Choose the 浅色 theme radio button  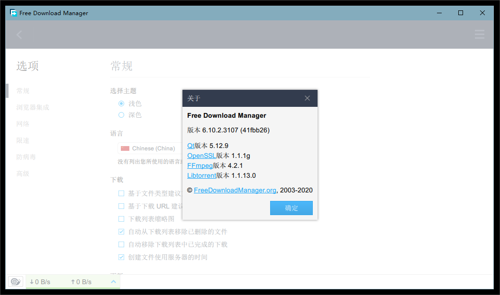tap(121, 104)
